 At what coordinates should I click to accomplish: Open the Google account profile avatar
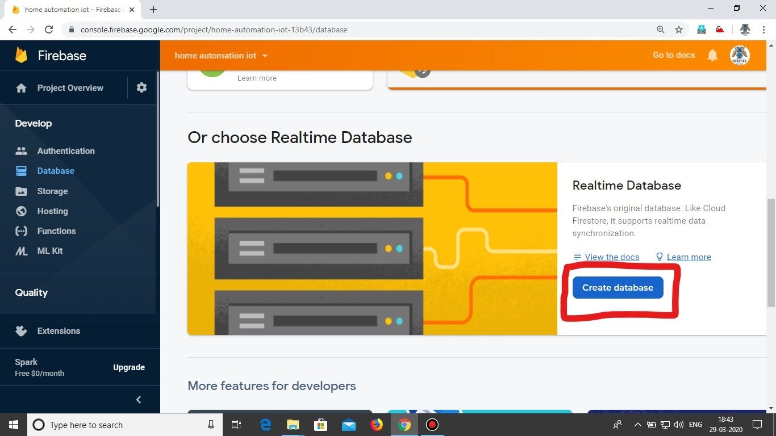739,55
